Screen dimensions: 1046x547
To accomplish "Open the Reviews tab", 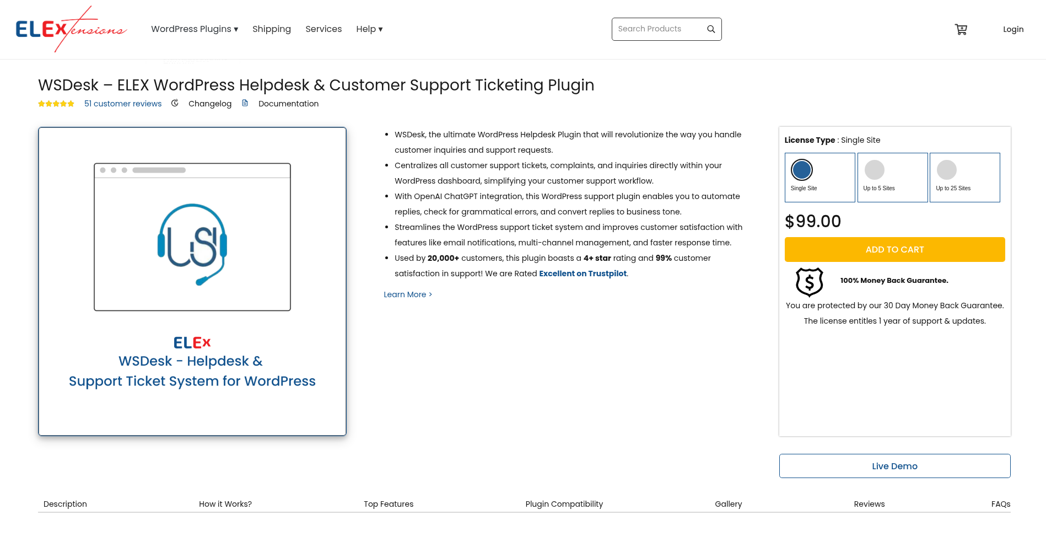I will [869, 503].
